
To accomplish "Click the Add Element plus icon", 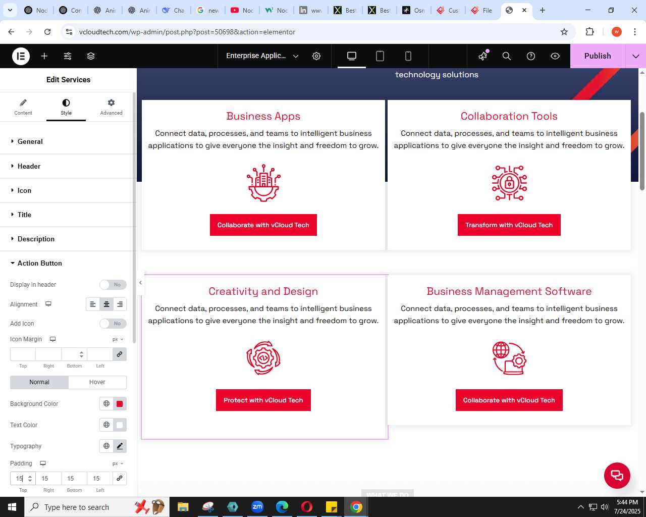I will [44, 56].
